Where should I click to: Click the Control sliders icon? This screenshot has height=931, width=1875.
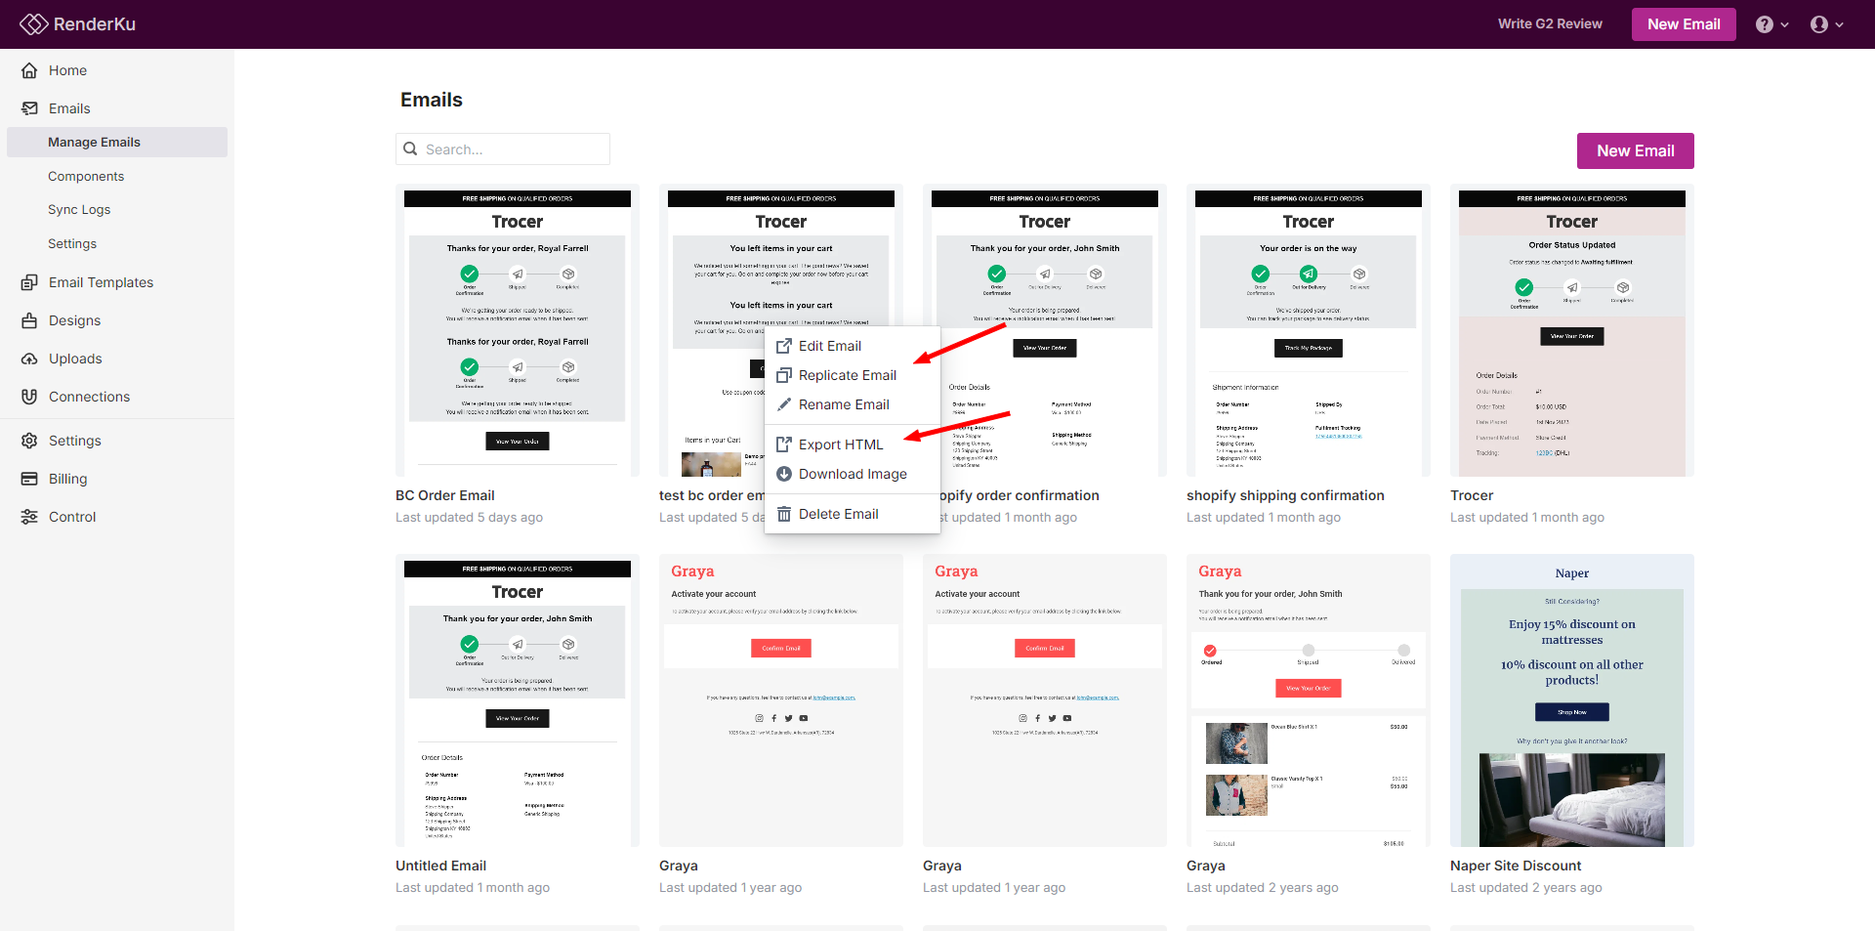coord(29,517)
